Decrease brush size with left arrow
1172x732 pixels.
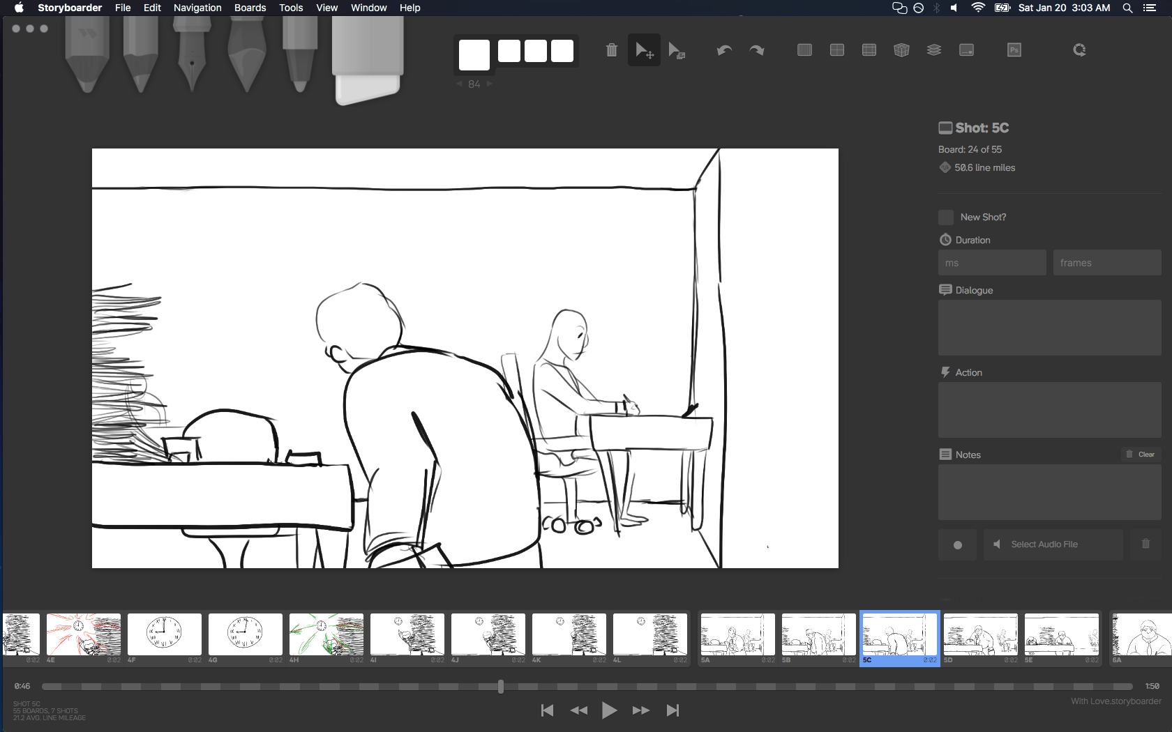click(x=459, y=84)
